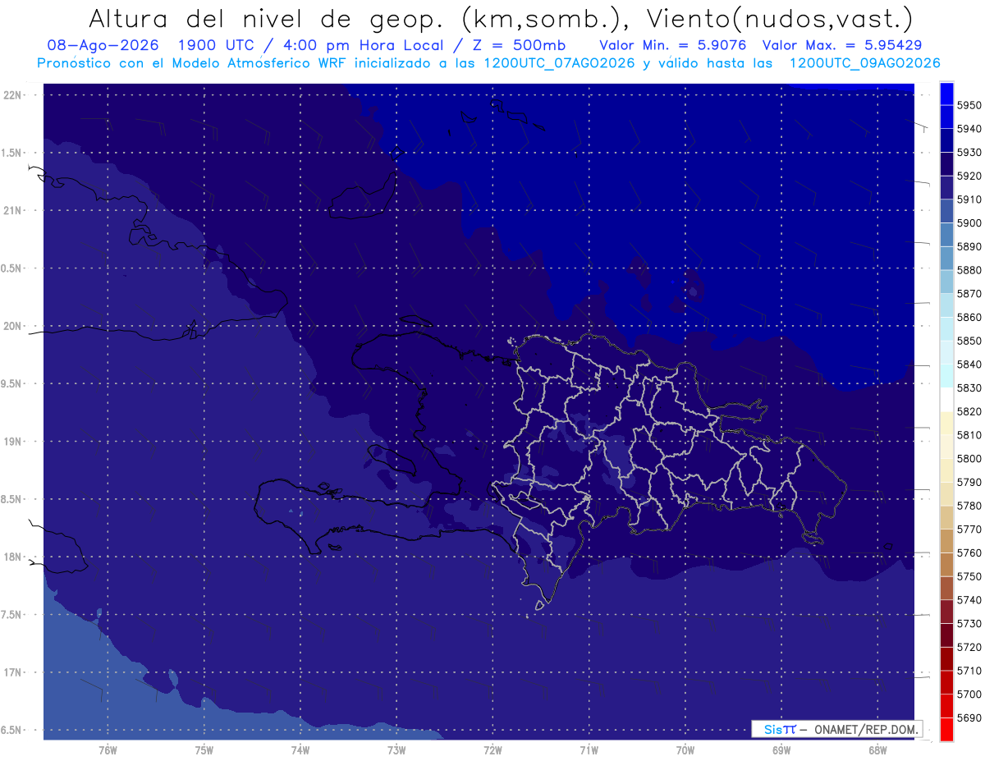
Task: Pick the cream swatch between 5810 and 5820
Action: 946,424
